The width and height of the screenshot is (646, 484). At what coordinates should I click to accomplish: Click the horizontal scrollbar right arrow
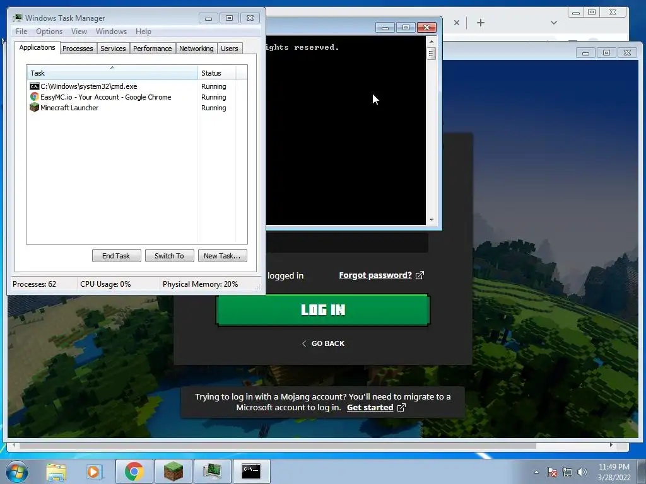(611, 445)
